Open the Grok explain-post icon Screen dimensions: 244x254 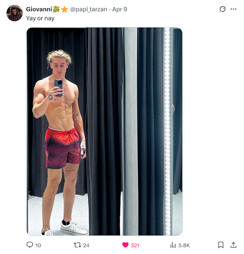tap(223, 9)
